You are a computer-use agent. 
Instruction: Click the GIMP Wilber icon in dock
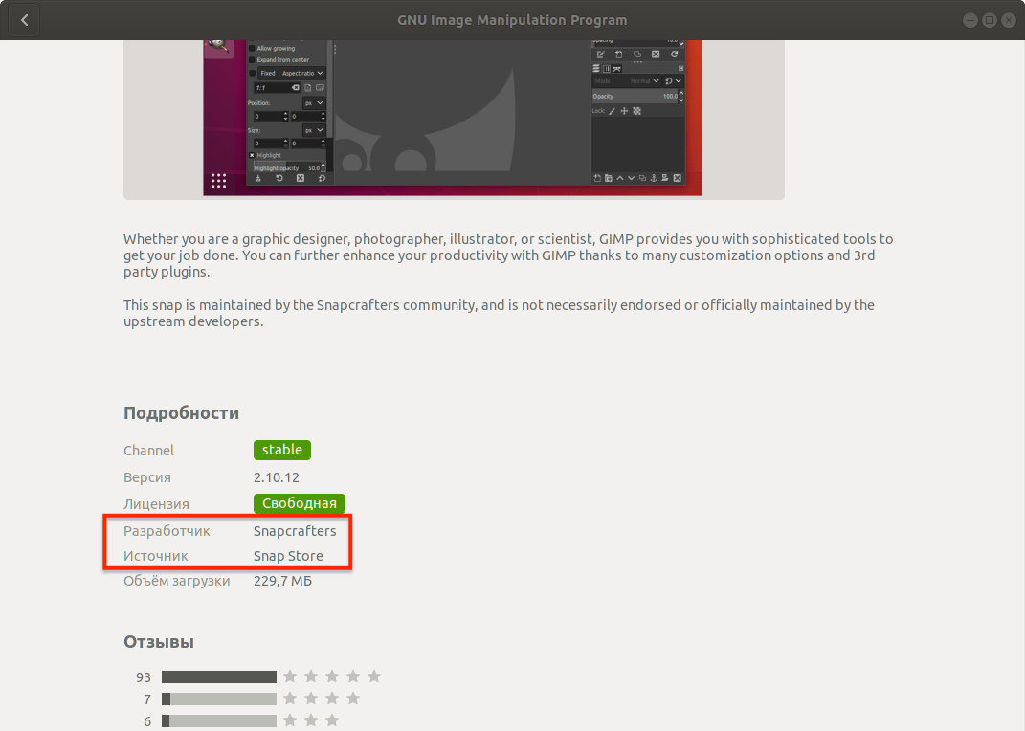click(x=217, y=44)
